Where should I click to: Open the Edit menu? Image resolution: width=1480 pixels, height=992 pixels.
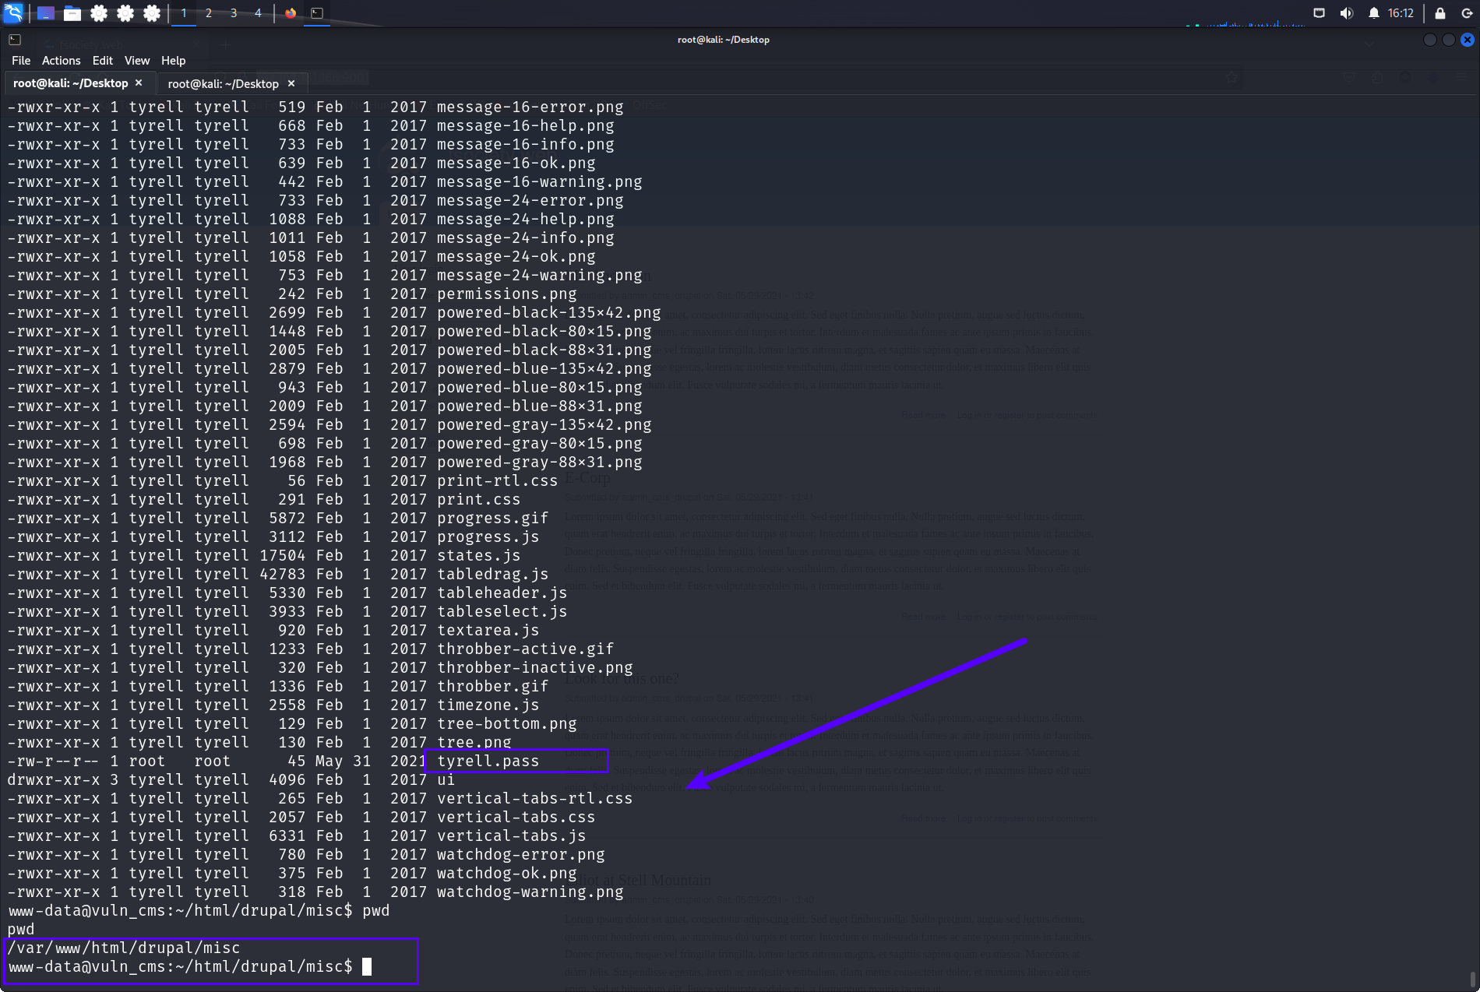(103, 61)
